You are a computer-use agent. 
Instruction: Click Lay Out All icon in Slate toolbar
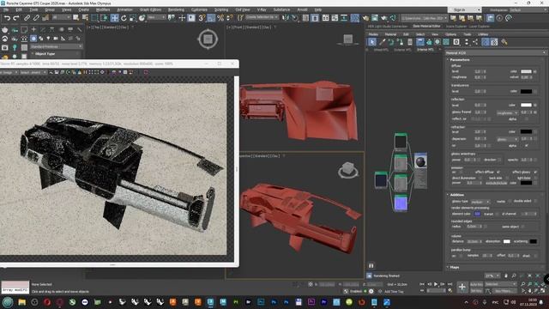(467, 42)
